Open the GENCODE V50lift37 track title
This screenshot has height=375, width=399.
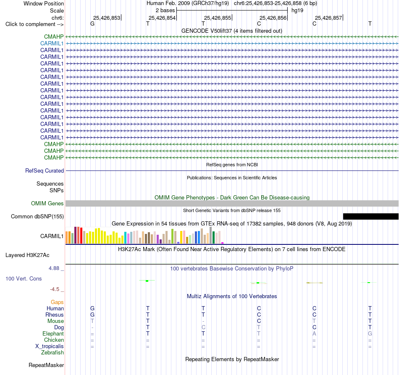pos(231,31)
